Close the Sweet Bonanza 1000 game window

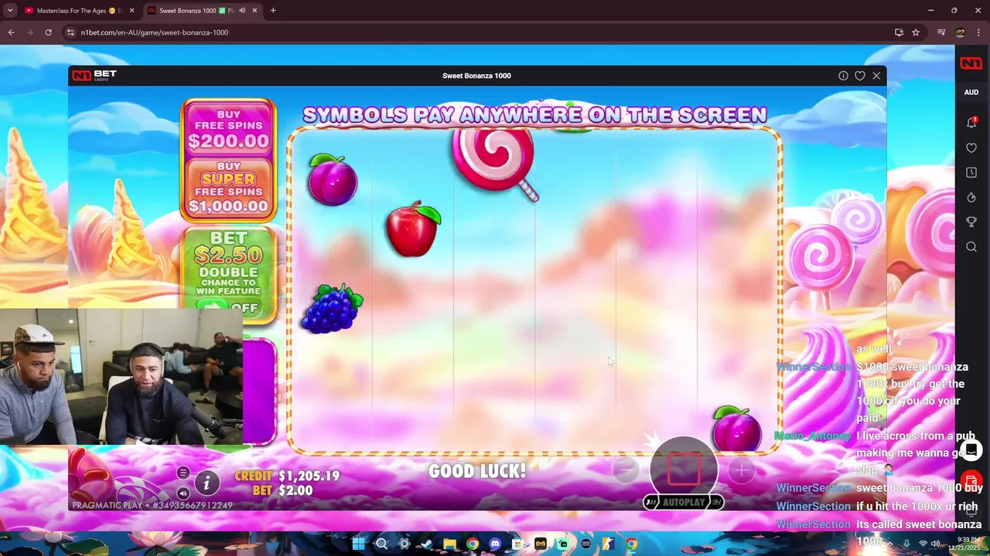876,76
